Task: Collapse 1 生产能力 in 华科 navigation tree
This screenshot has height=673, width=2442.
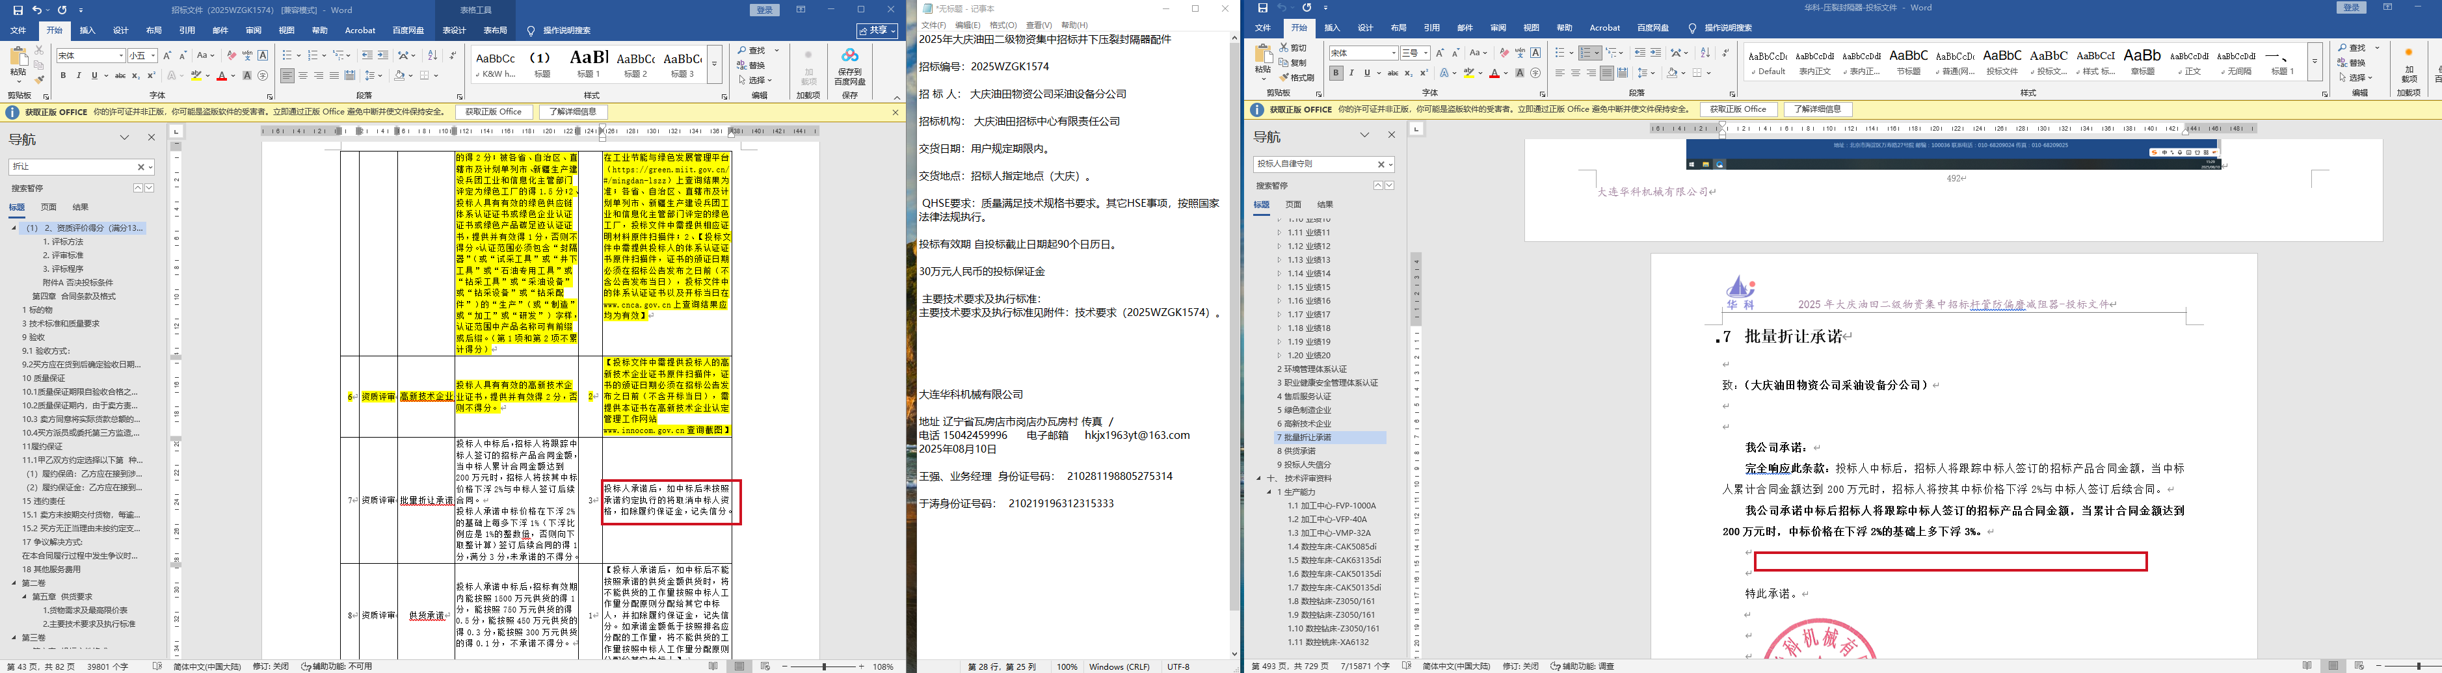Action: click(1268, 492)
